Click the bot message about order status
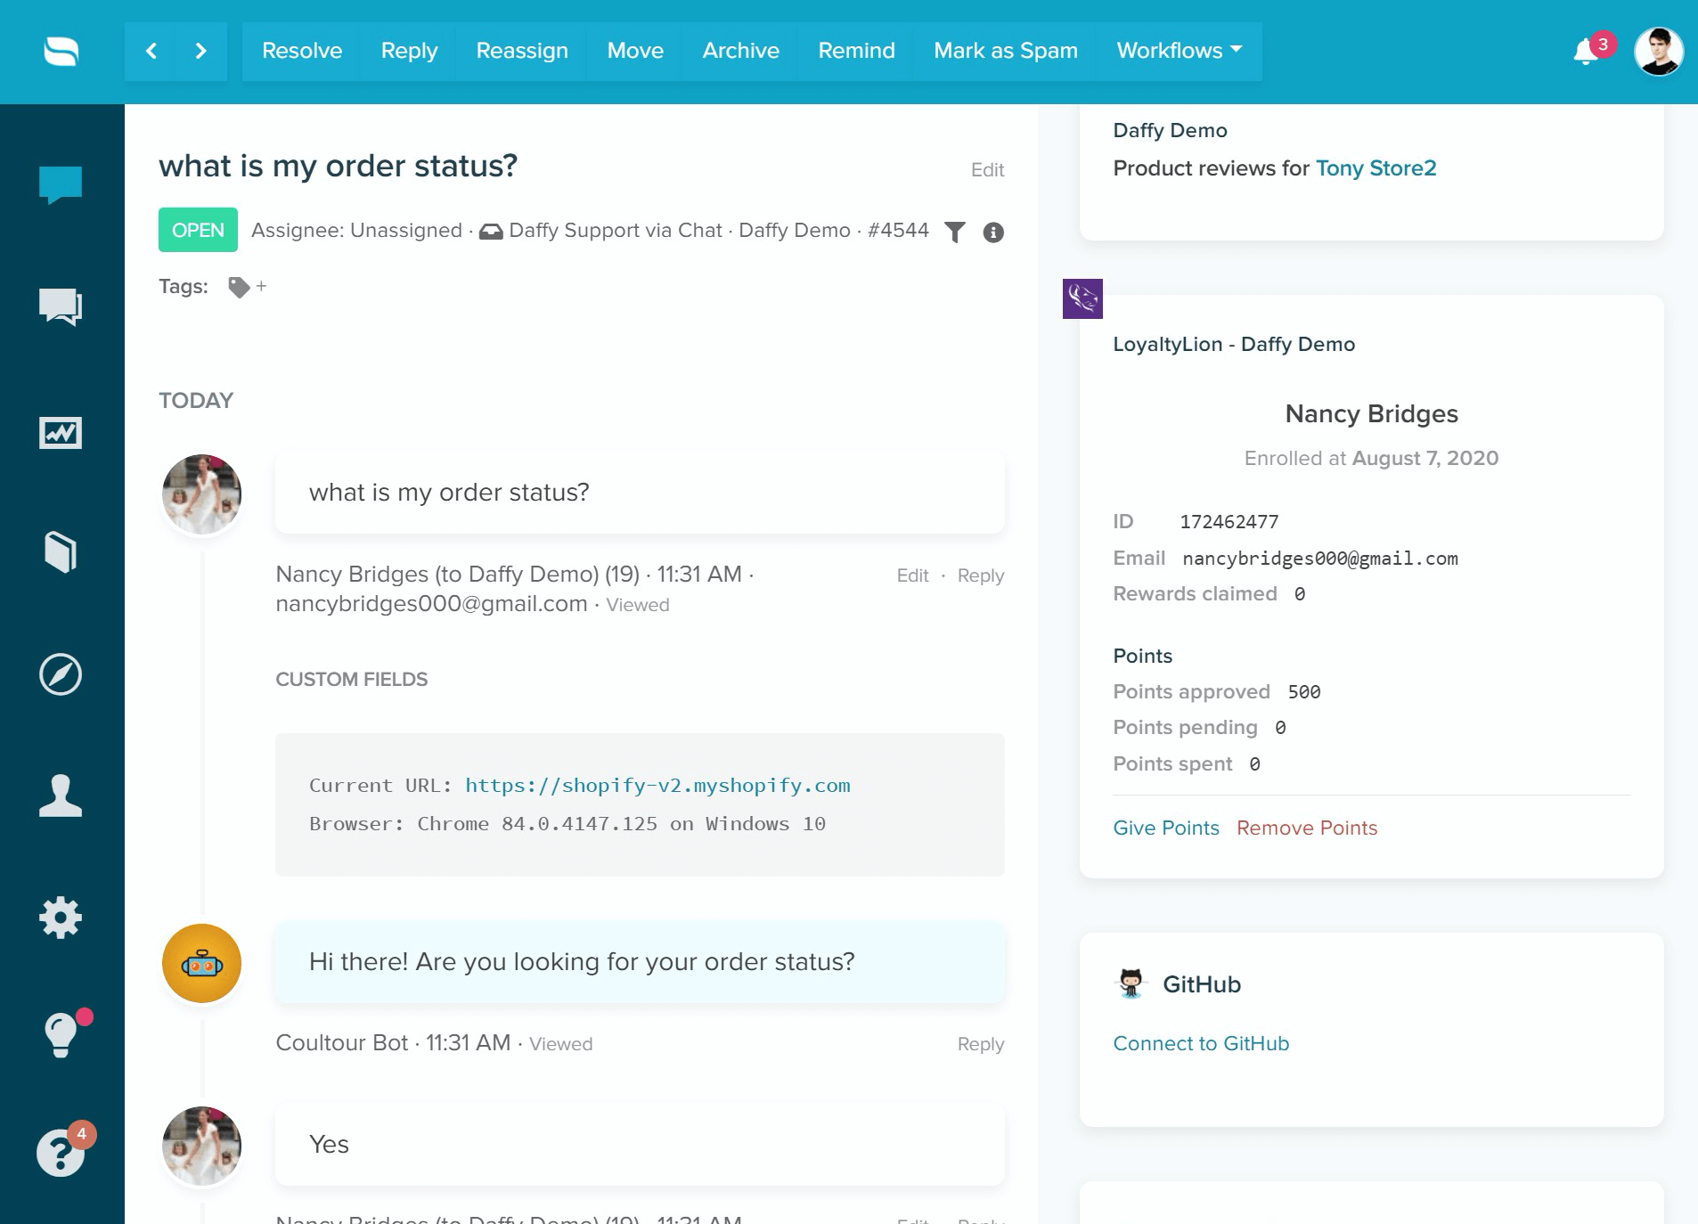Screen dimensions: 1698x1224 (640, 962)
